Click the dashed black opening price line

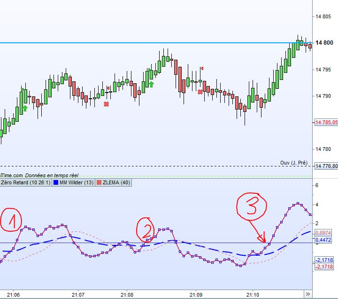tap(156, 166)
